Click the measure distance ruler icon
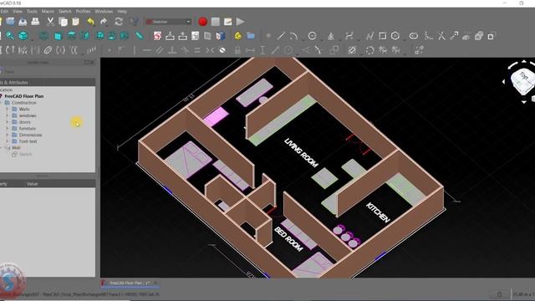Screen dimensions: 535x301 [139, 35]
